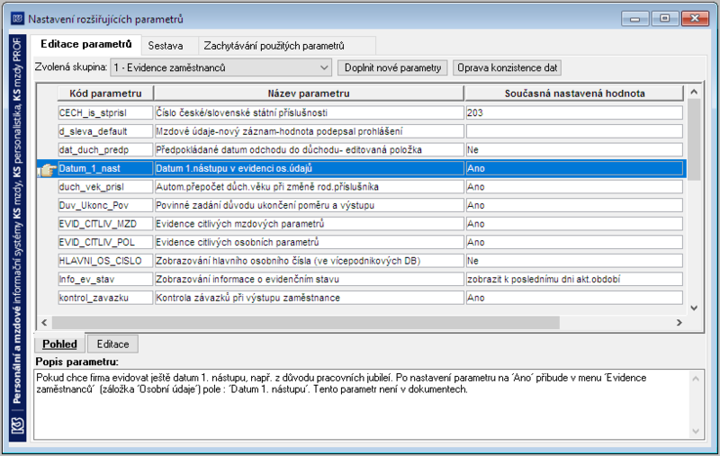The width and height of the screenshot is (720, 456).
Task: Click 'Povinné zadání důvodu ukončení poměru' cell
Action: coord(309,206)
